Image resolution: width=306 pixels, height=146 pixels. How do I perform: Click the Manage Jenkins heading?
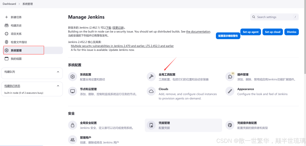(86, 17)
